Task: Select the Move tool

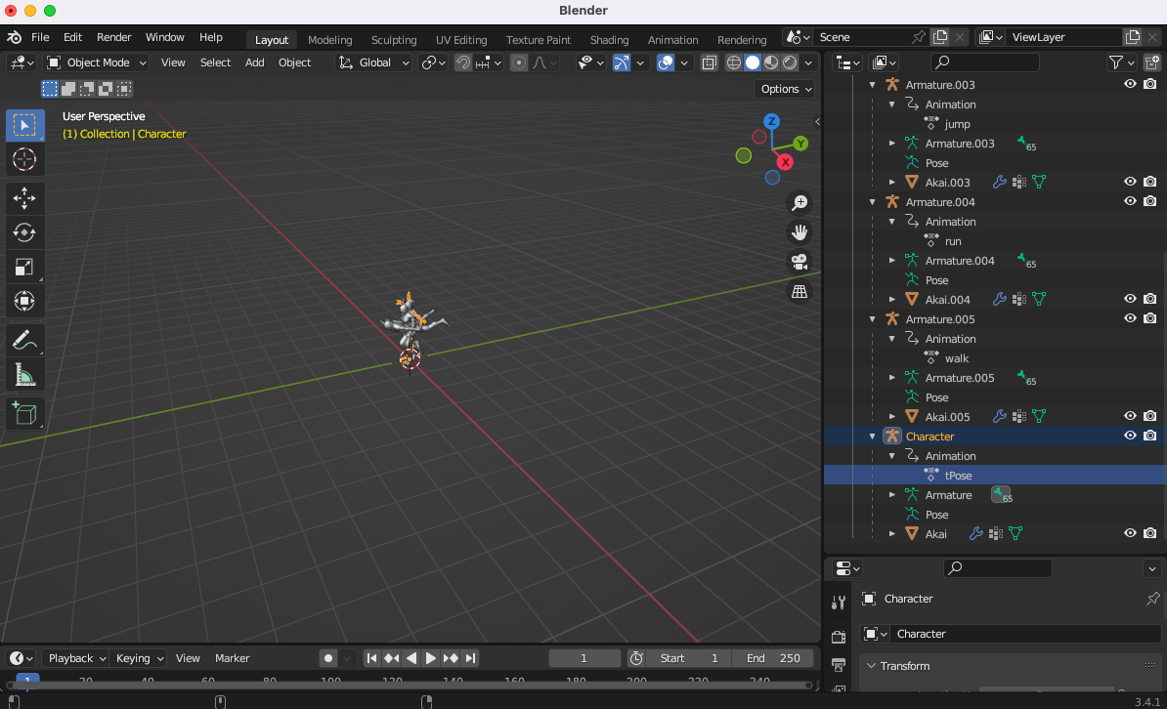Action: 23,198
